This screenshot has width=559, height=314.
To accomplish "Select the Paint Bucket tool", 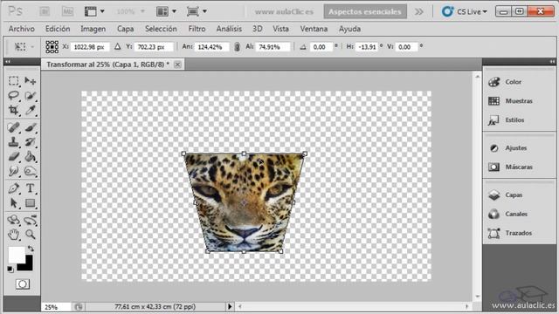I will click(31, 157).
